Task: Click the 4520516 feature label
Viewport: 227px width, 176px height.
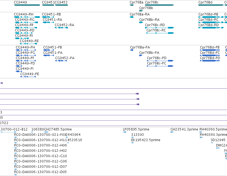Action: click(x=74, y=140)
